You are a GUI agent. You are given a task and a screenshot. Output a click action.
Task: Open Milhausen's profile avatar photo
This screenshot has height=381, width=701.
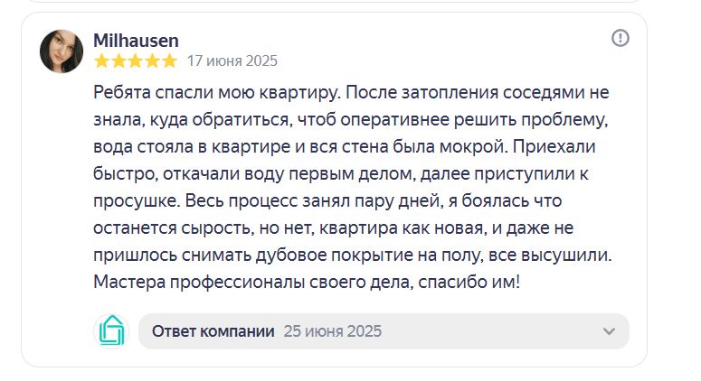[62, 51]
